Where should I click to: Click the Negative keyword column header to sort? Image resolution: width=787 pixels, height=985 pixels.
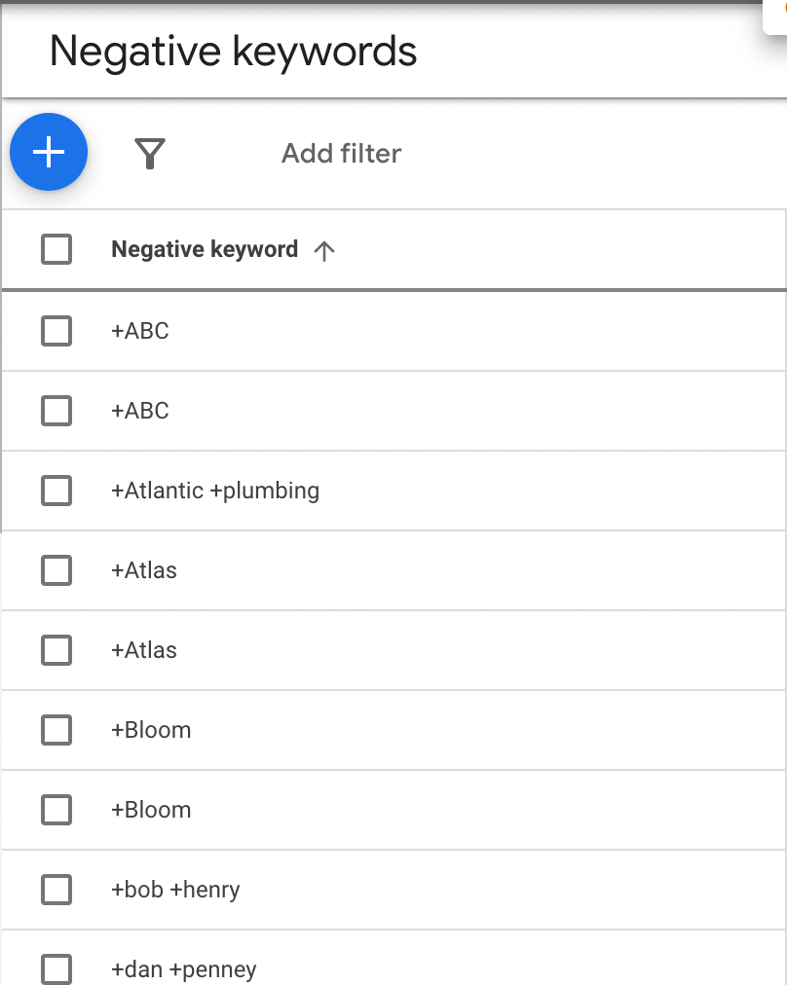(205, 249)
